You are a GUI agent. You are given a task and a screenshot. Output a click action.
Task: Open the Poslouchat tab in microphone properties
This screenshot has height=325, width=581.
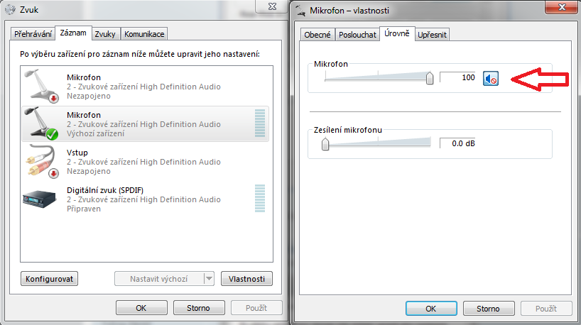(357, 35)
